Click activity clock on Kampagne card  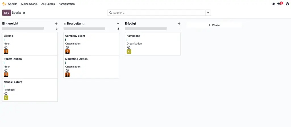pos(129,47)
